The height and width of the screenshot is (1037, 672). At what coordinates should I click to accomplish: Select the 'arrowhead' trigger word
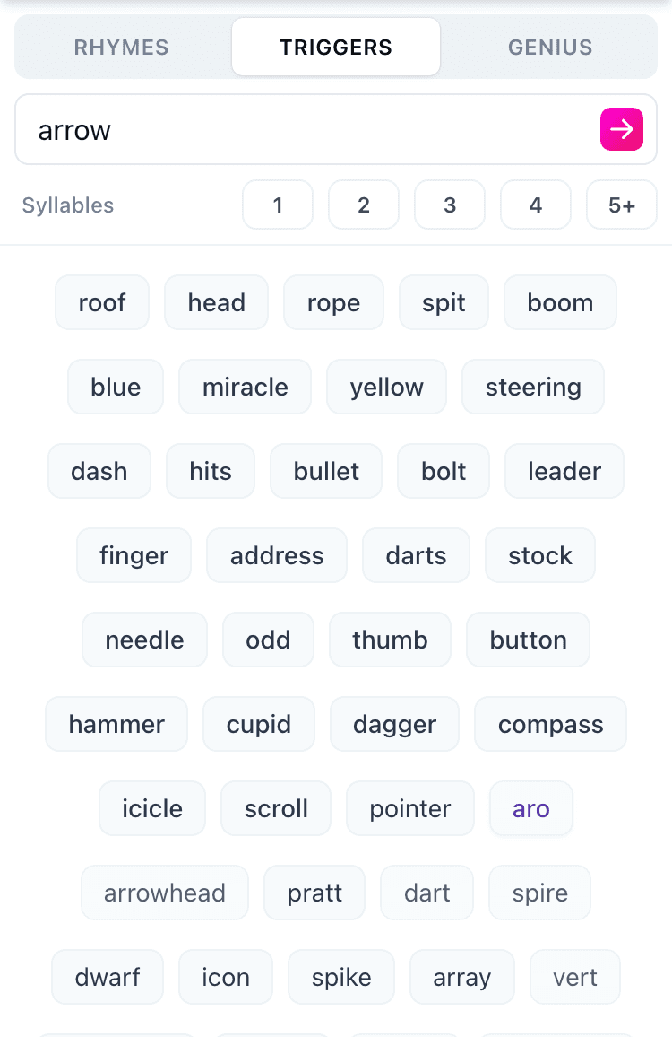click(165, 893)
